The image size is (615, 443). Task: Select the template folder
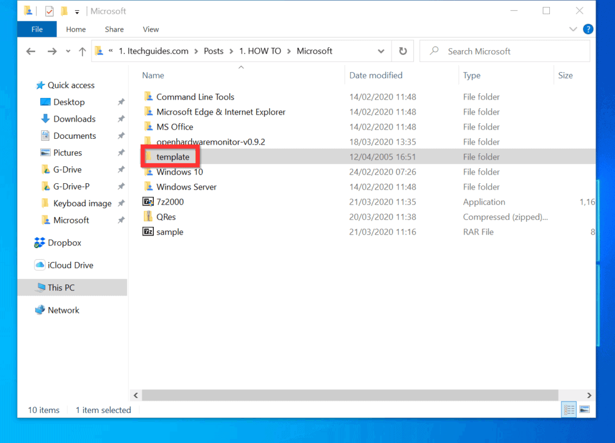[173, 157]
